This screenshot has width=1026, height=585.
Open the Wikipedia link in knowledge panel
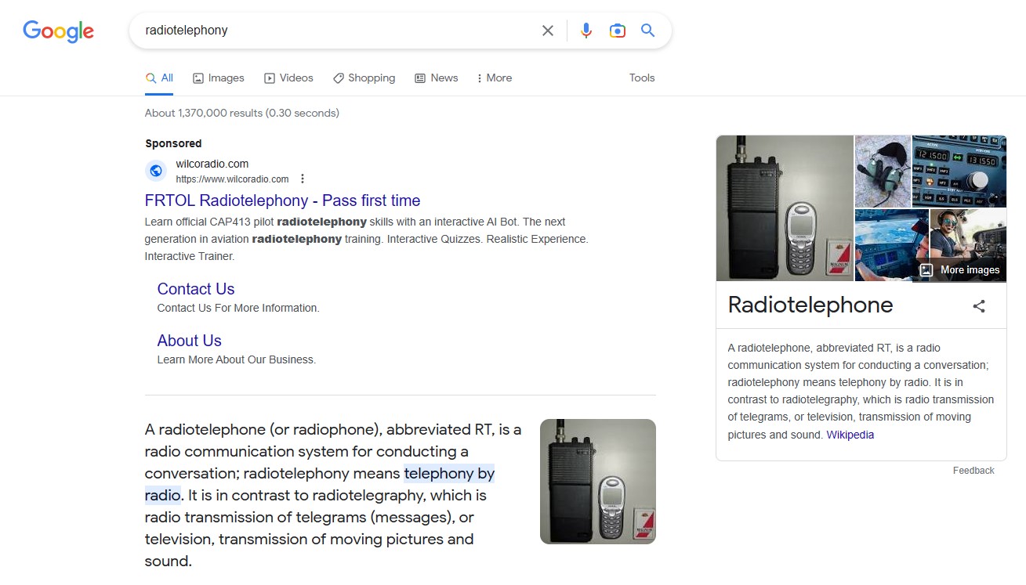tap(850, 435)
